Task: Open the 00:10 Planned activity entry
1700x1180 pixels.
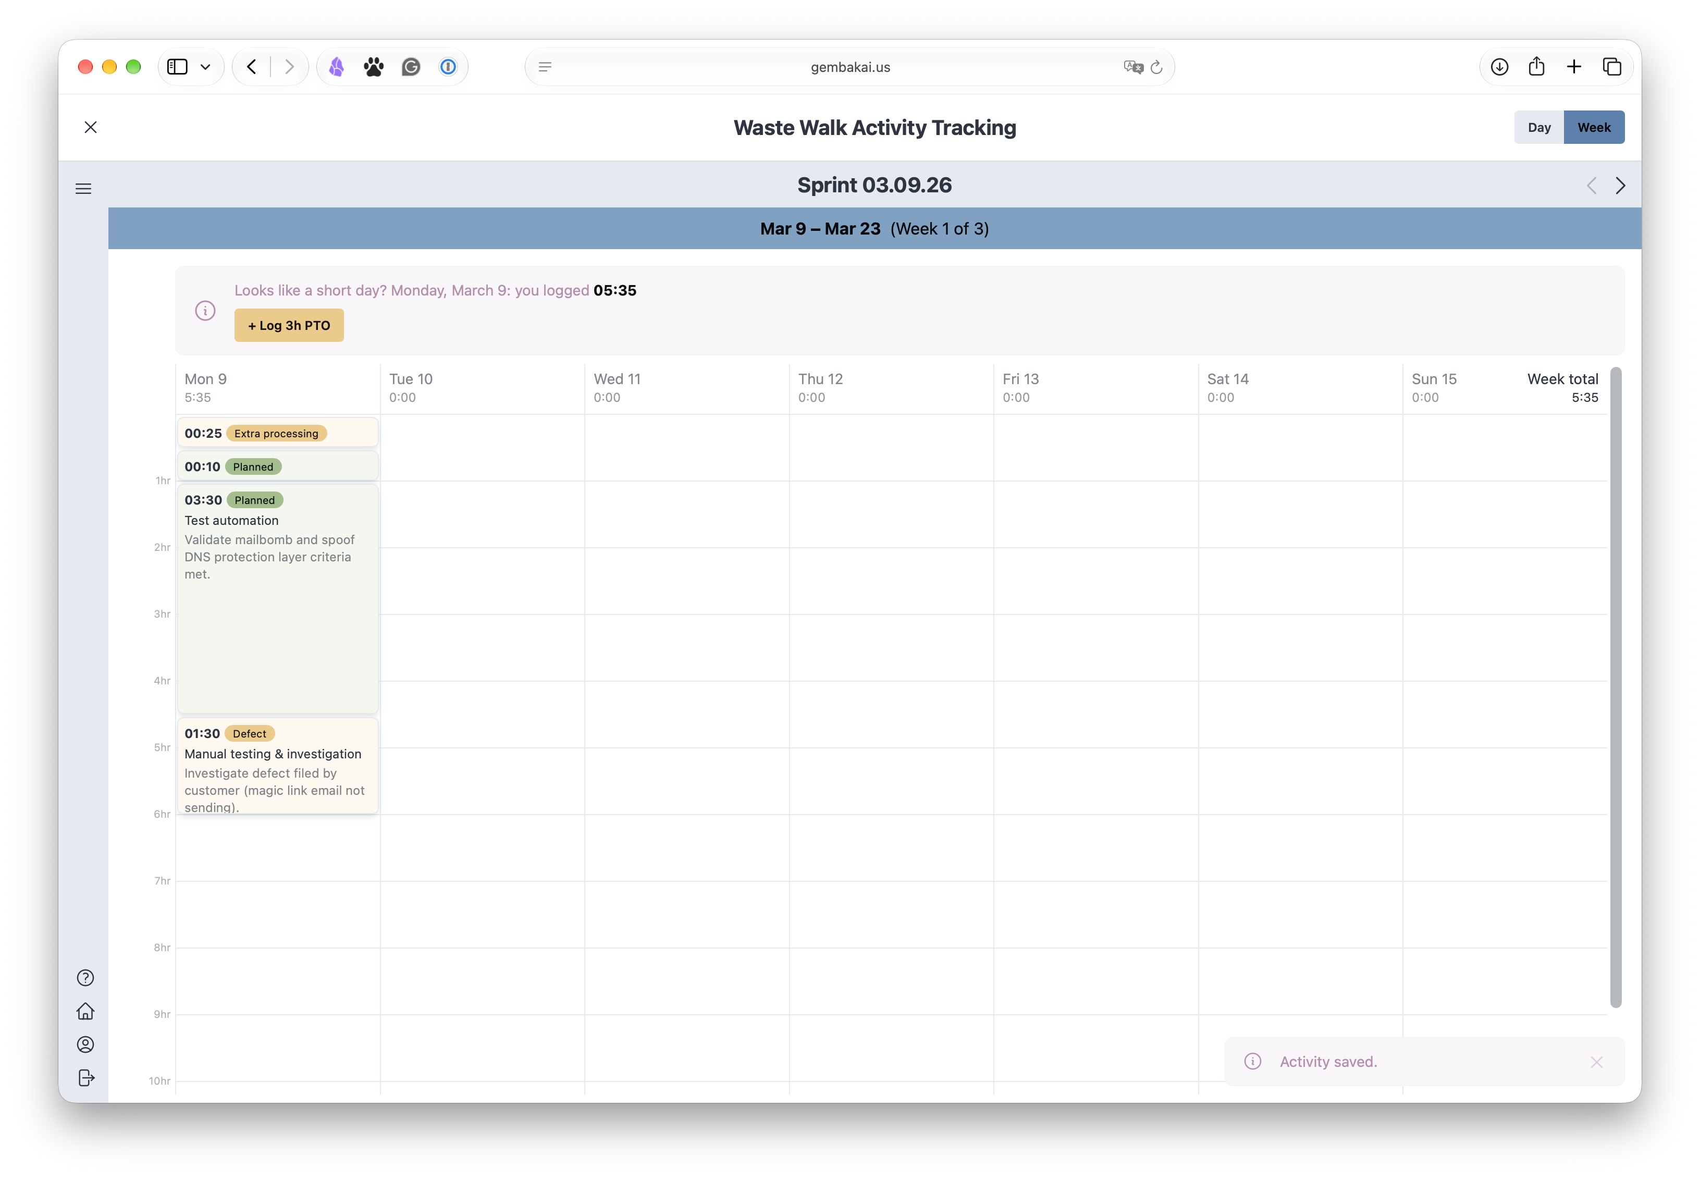Action: pos(278,466)
